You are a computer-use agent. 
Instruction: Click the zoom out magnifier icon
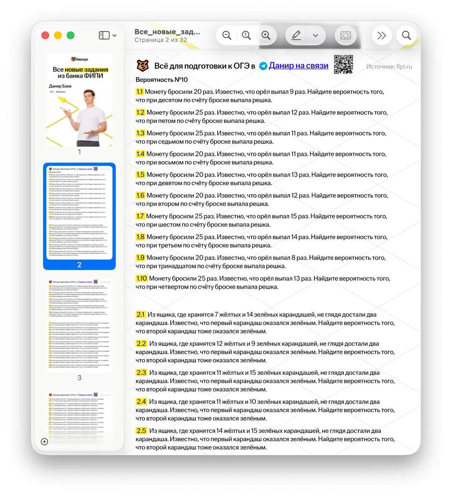click(x=227, y=35)
